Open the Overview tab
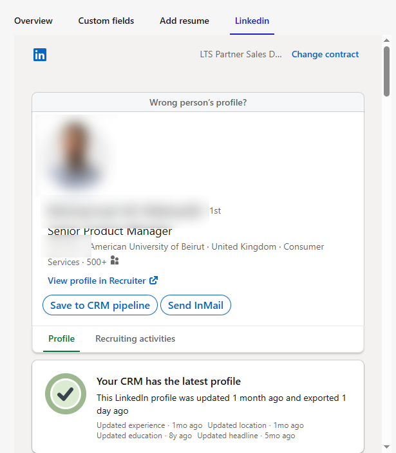Viewport: 396px width, 453px height. (x=33, y=21)
